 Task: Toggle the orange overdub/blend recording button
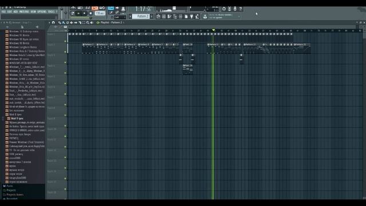tap(95, 8)
